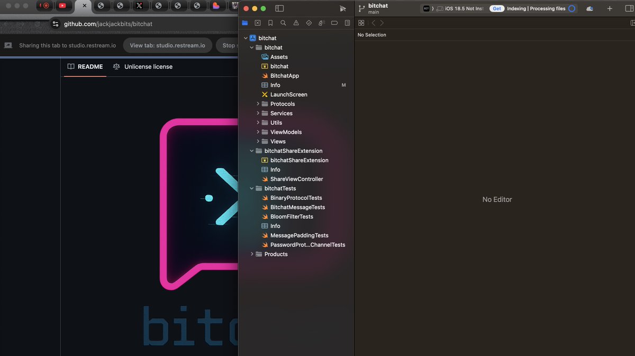Image resolution: width=635 pixels, height=356 pixels.
Task: Expand the Protocols folder
Action: tap(258, 104)
